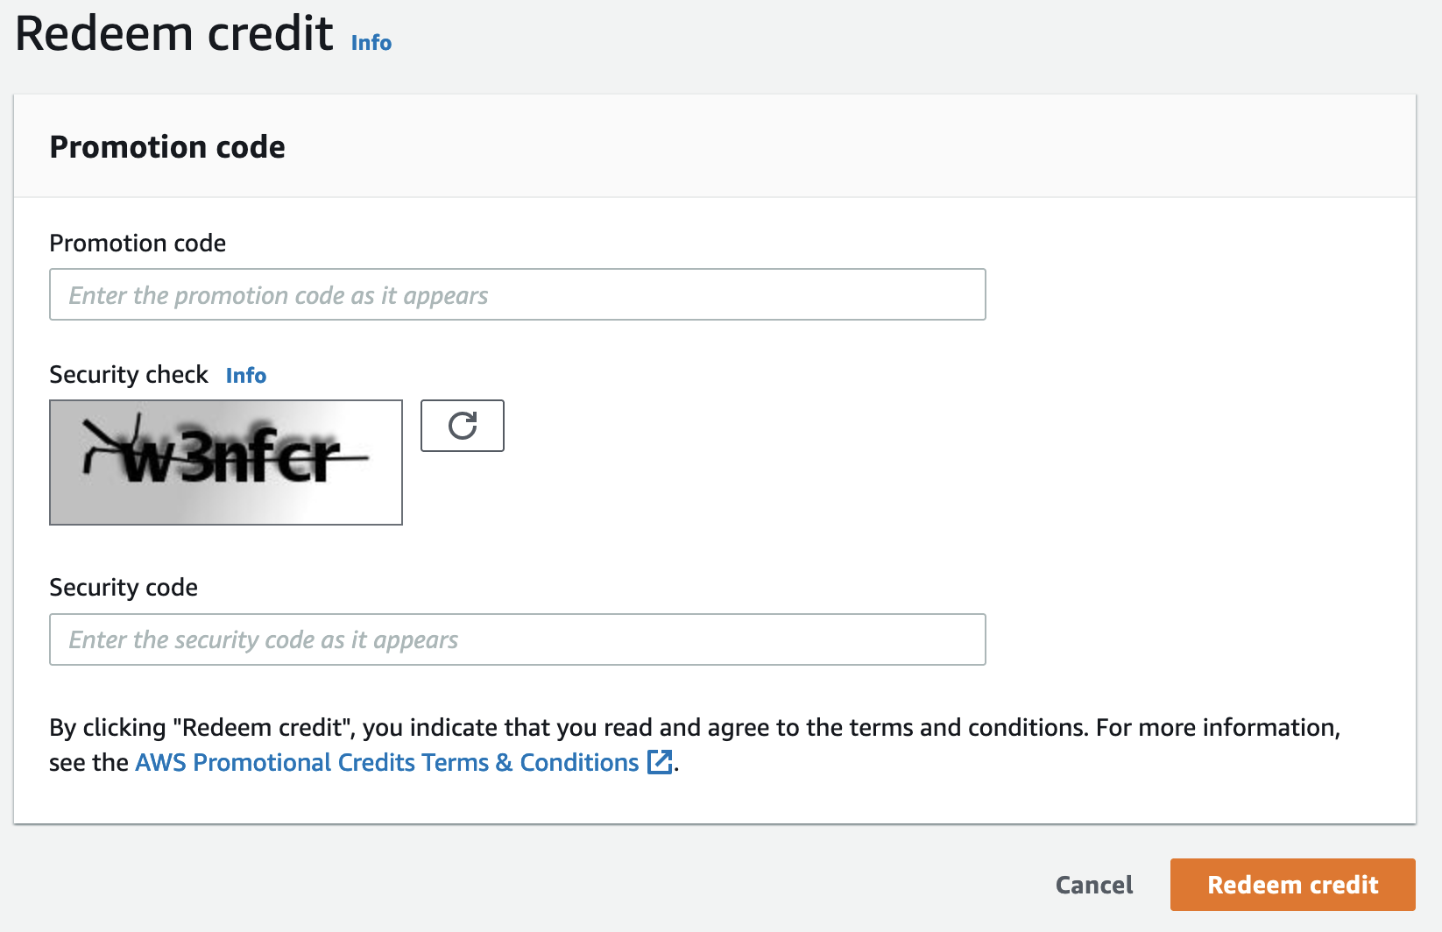This screenshot has width=1442, height=932.
Task: Click the bold Promotion code panel heading
Action: tap(167, 147)
